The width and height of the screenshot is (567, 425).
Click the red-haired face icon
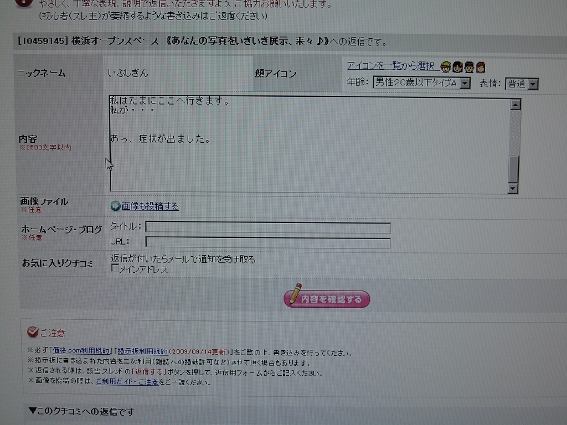[481, 67]
